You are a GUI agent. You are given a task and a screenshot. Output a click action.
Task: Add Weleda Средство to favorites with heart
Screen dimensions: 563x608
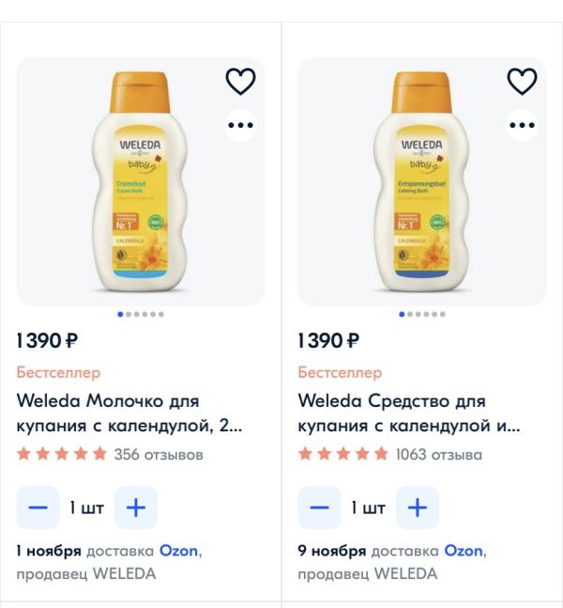tap(522, 82)
